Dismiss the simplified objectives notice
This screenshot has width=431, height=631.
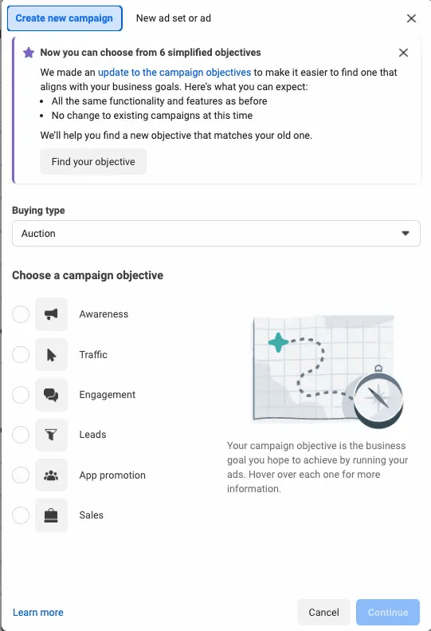point(403,53)
